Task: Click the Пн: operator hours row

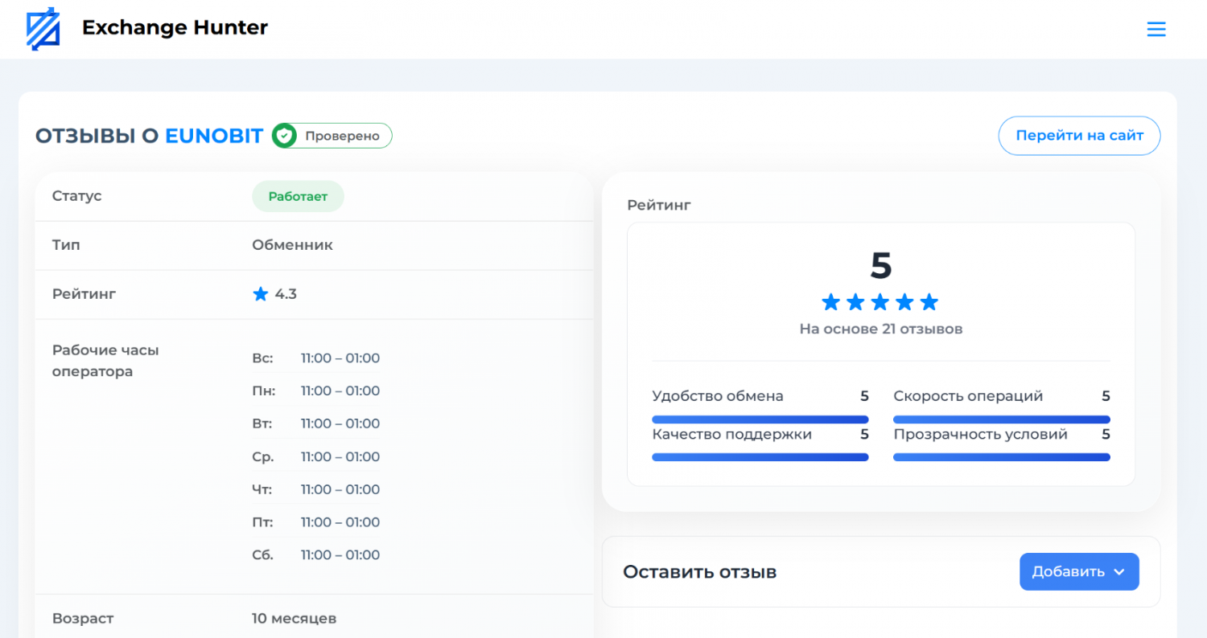Action: (315, 391)
